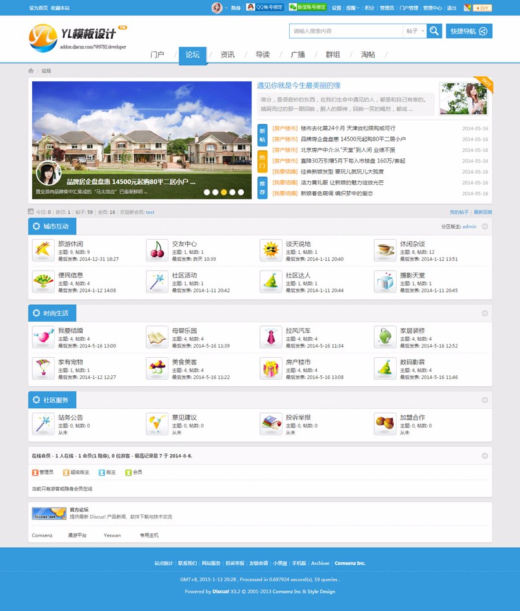Click the 交友中心 cherry icon
Screen dimensions: 520x611
(x=157, y=250)
